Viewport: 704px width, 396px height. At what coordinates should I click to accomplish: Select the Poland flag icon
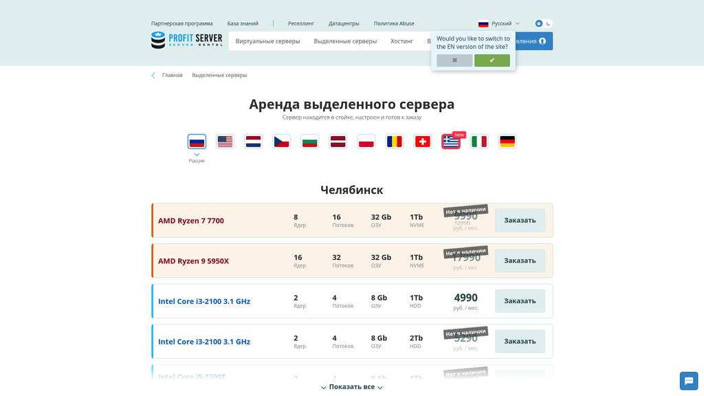pos(366,141)
